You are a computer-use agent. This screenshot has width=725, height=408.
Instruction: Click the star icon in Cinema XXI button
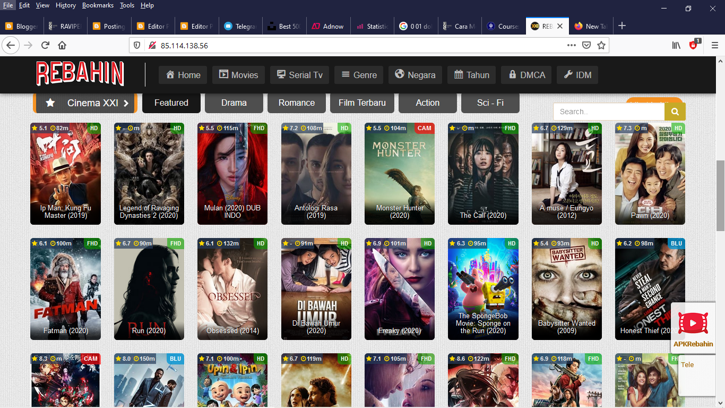pos(50,103)
